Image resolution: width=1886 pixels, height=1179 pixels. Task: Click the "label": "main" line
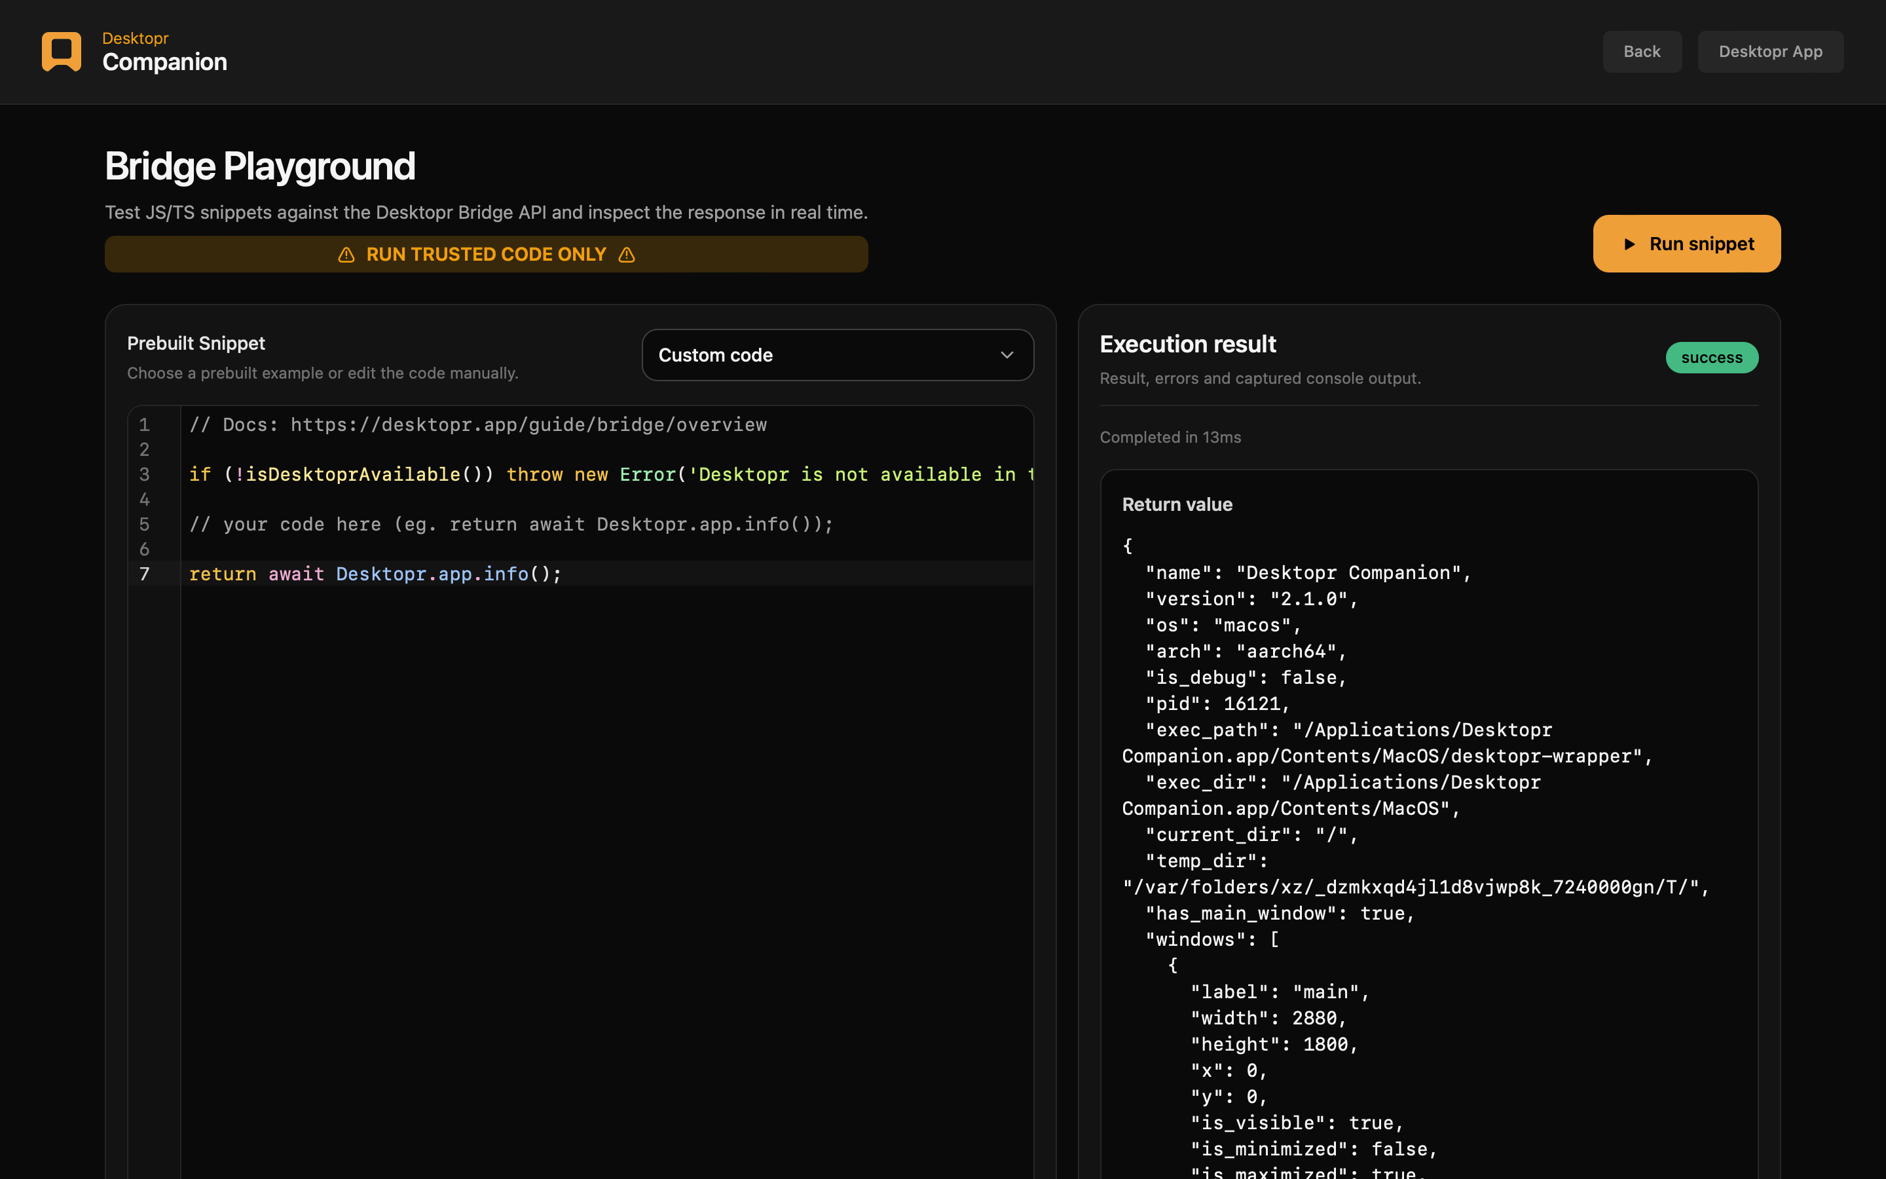click(1280, 992)
